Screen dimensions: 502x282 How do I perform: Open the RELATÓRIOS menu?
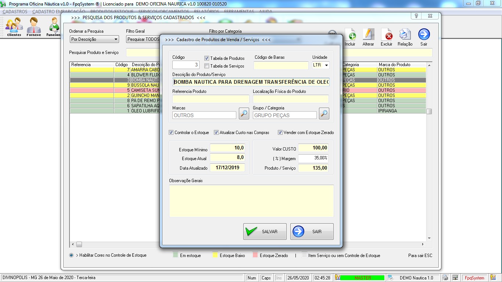tap(206, 12)
